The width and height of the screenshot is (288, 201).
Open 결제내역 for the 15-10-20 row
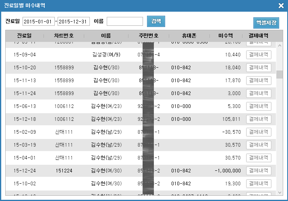click(x=259, y=67)
